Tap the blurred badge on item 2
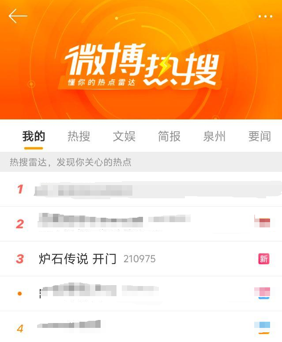 tap(262, 222)
